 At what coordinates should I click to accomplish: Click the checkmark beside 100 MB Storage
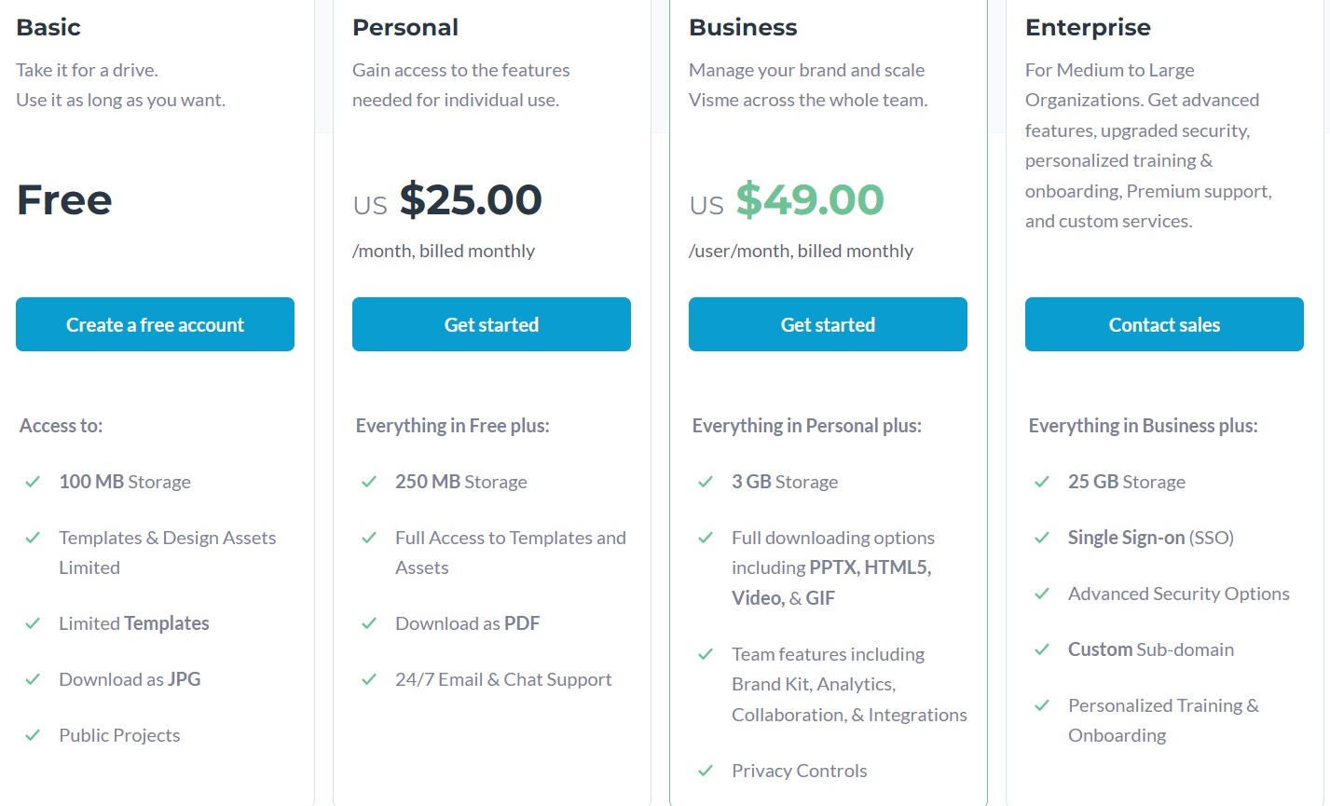tap(33, 482)
